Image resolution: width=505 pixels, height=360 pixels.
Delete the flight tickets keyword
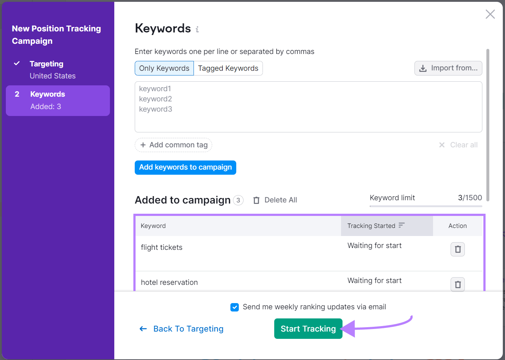[458, 249]
